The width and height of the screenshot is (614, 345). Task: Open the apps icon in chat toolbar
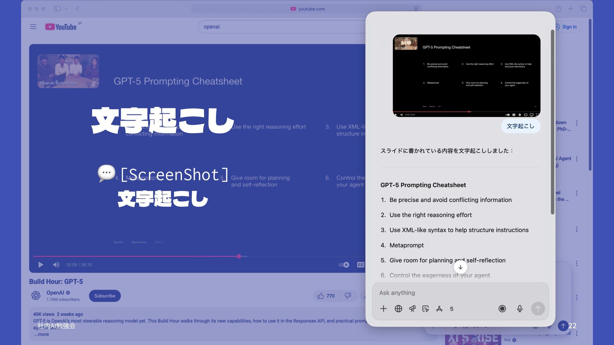439,309
